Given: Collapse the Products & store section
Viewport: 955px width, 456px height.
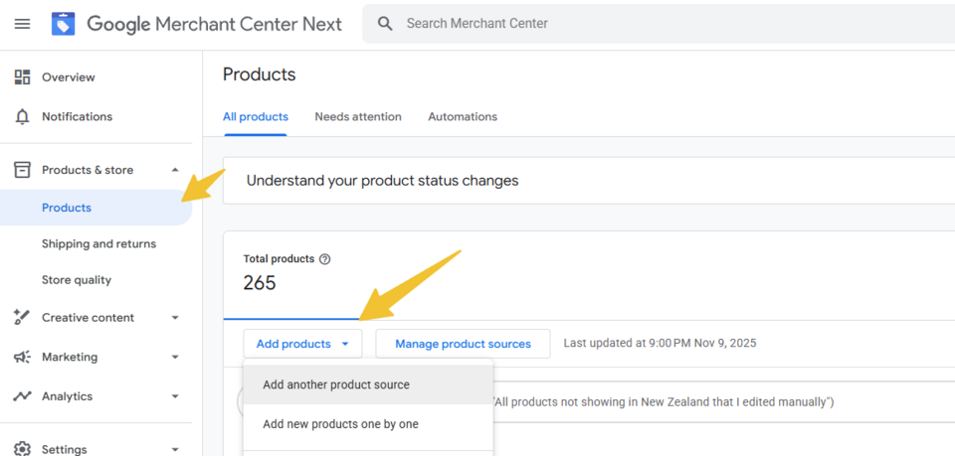Looking at the screenshot, I should click(x=175, y=170).
